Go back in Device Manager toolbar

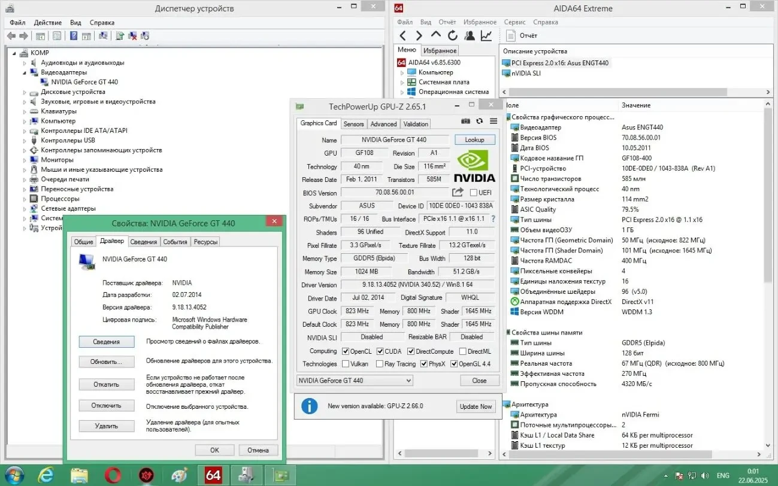[x=11, y=36]
